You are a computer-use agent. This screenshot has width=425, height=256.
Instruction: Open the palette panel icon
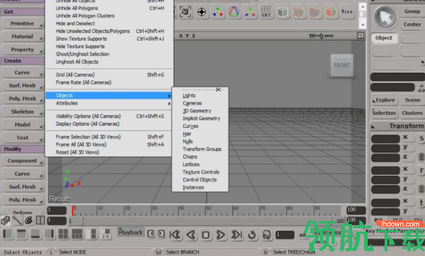[x=29, y=220]
